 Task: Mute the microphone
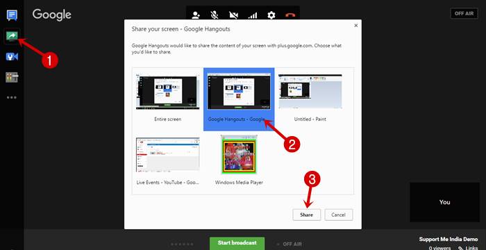click(x=214, y=15)
